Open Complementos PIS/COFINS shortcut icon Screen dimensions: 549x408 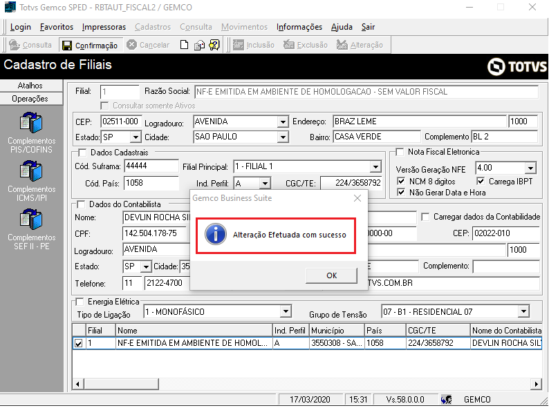click(x=31, y=122)
